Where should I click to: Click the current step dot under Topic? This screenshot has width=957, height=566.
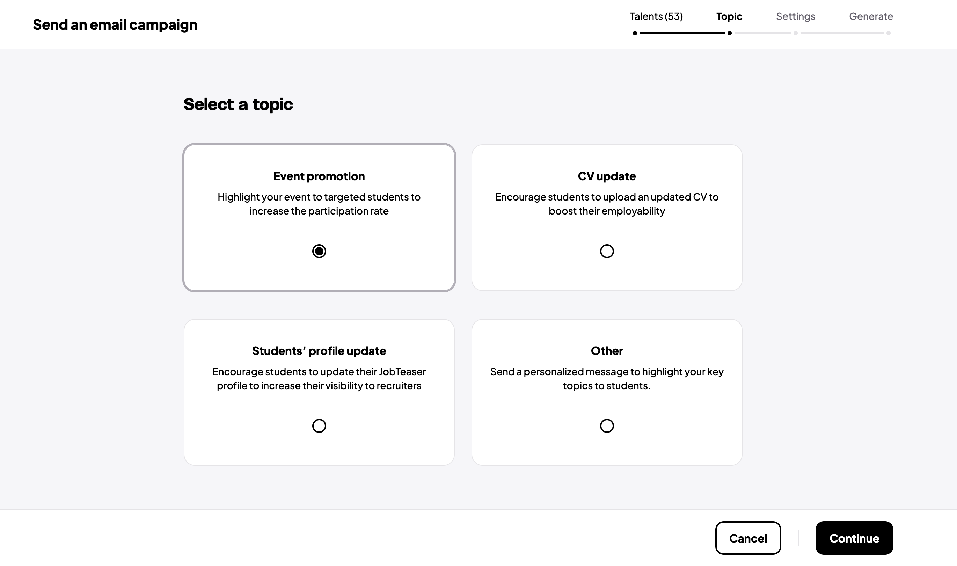(x=729, y=33)
